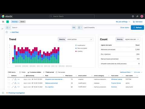Click the green Security app icon
The width and height of the screenshot is (145, 109).
click(8, 21)
